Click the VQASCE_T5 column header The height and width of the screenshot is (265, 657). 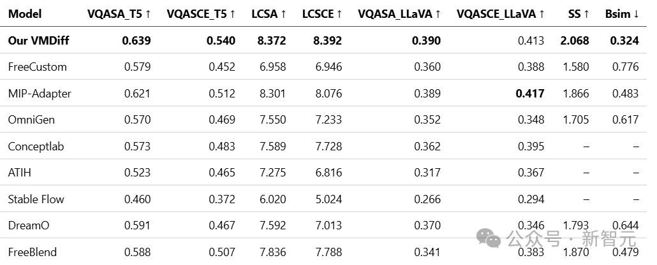pos(201,14)
